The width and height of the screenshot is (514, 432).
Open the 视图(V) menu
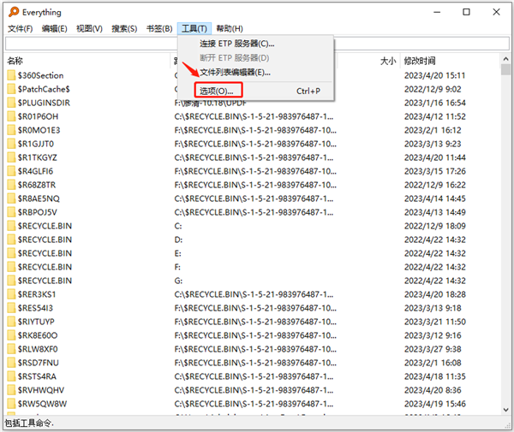pyautogui.click(x=89, y=29)
